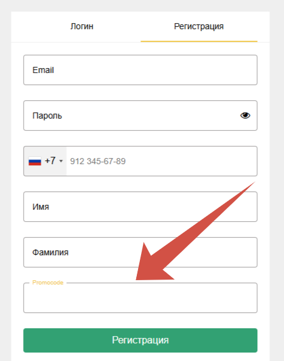Viewport: 284px width, 361px height.
Task: Click the yellow Promocode floating label
Action: pos(47,283)
